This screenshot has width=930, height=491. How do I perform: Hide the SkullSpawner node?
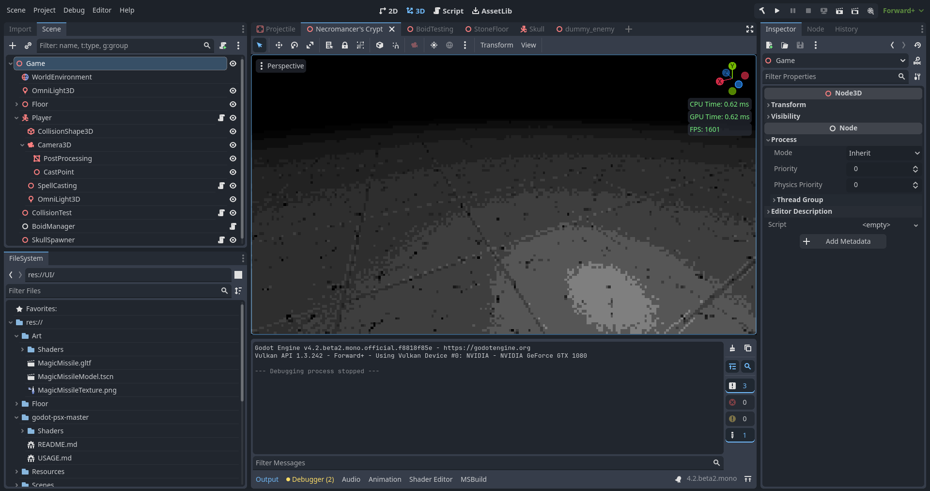point(233,240)
